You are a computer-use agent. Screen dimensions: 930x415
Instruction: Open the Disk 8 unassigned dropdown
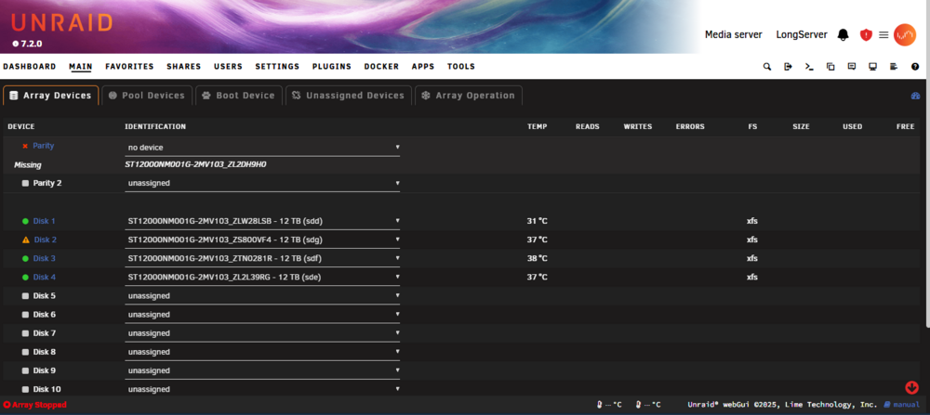click(262, 352)
